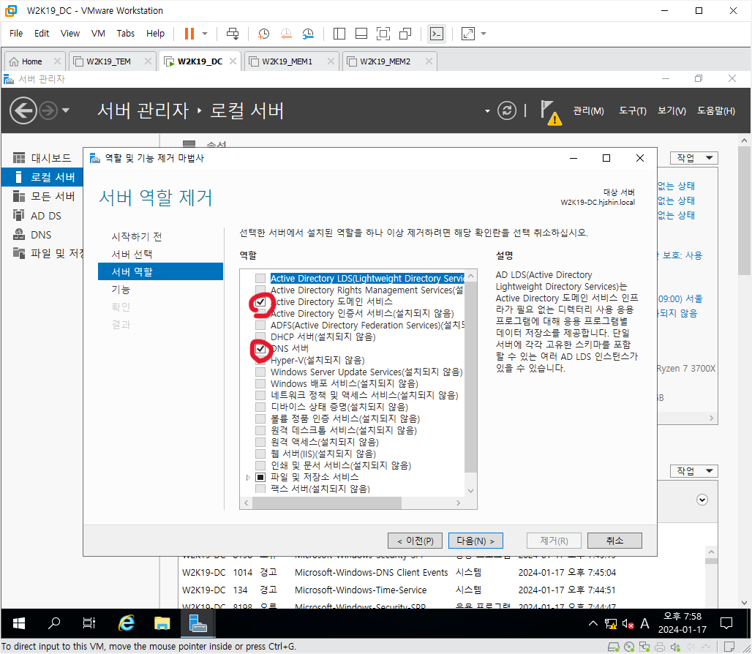Viewport: 752px width, 654px height.
Task: Take a snapshot of this virtual machine
Action: [x=263, y=34]
